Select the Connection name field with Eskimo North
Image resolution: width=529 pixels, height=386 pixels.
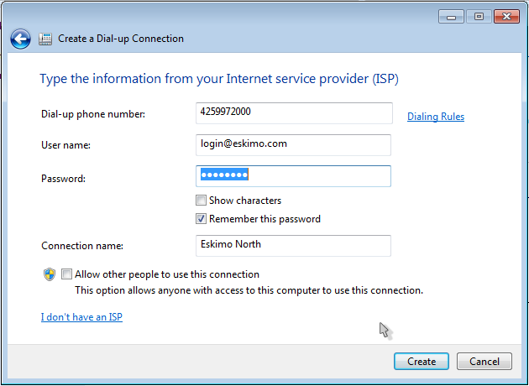293,246
